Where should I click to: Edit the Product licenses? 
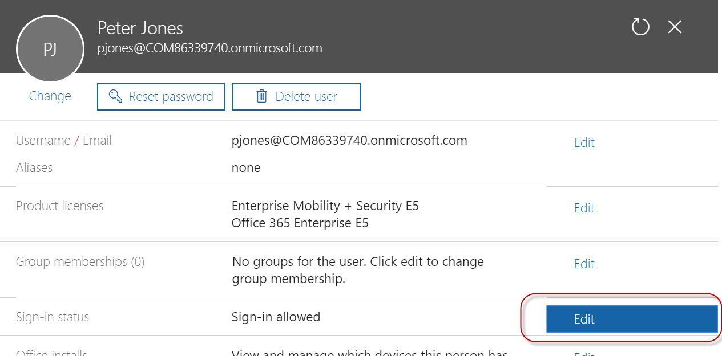(x=583, y=208)
